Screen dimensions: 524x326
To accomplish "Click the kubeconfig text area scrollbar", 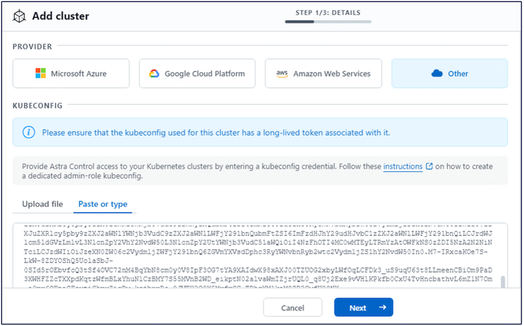I will [503, 284].
